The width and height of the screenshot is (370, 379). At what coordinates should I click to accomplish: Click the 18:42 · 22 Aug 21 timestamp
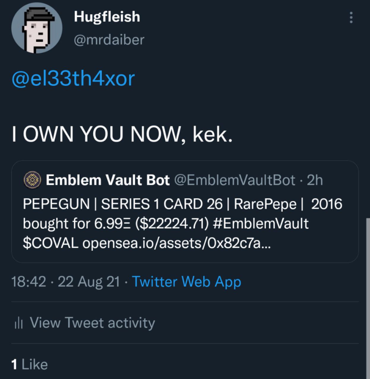coord(66,282)
